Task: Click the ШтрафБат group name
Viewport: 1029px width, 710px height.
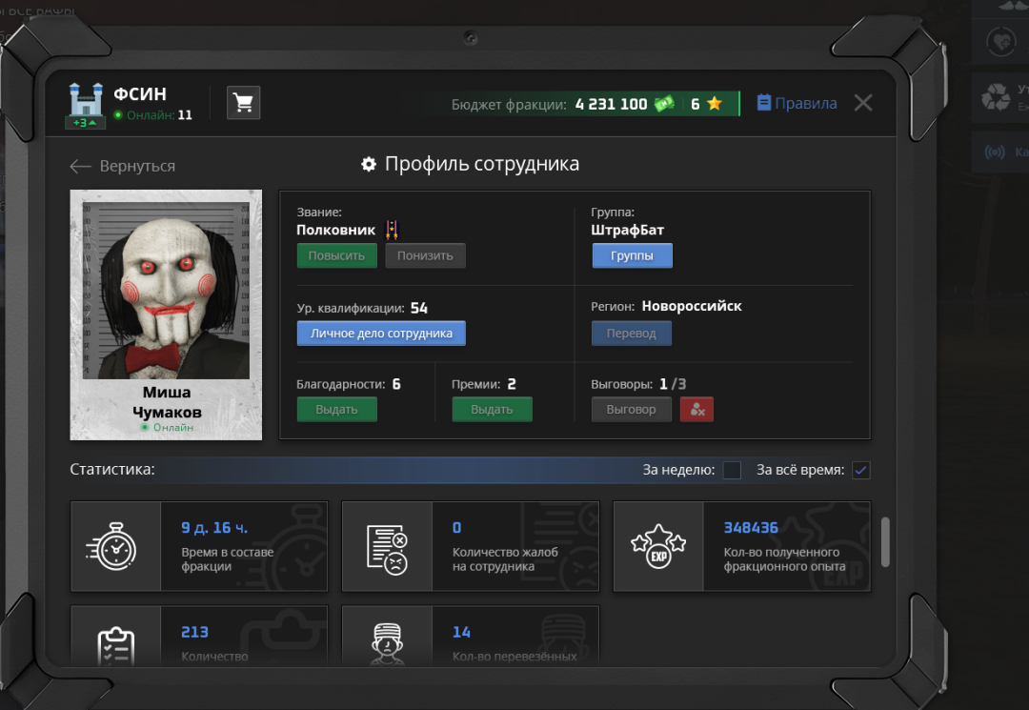Action: click(627, 230)
